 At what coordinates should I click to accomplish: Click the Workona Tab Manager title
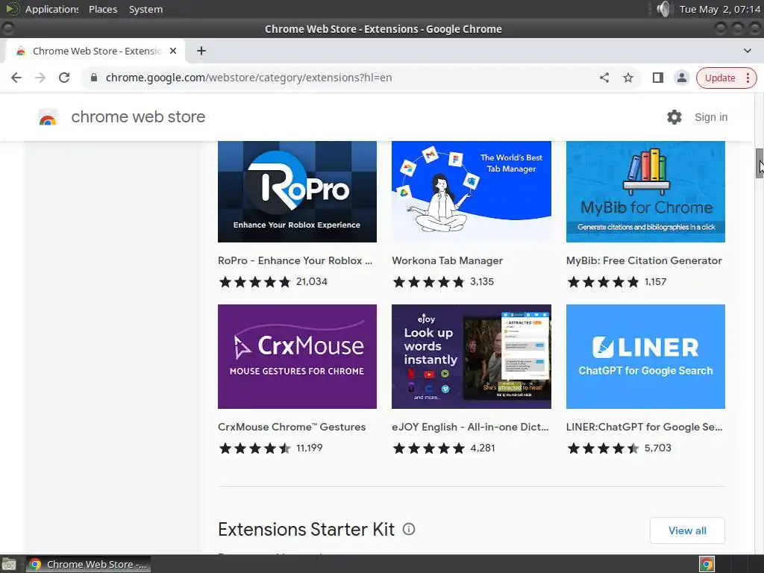(x=448, y=260)
